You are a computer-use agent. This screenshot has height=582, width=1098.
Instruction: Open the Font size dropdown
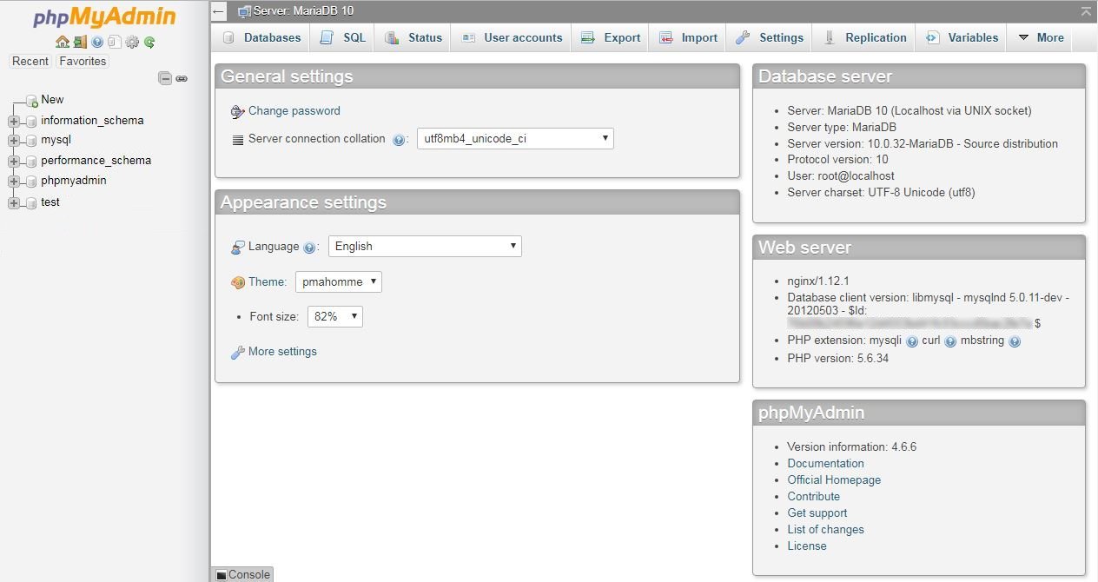tap(335, 317)
